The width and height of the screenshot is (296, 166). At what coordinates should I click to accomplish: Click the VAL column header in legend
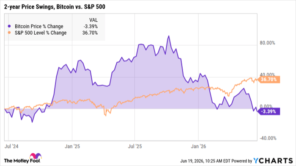[x=93, y=20]
